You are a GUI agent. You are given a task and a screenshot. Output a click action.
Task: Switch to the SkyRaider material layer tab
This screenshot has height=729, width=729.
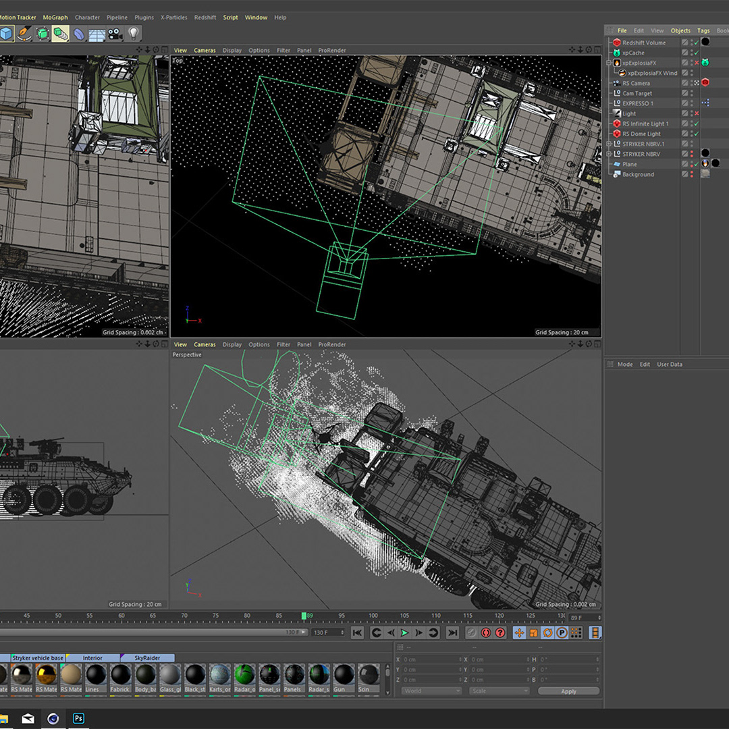coord(147,658)
